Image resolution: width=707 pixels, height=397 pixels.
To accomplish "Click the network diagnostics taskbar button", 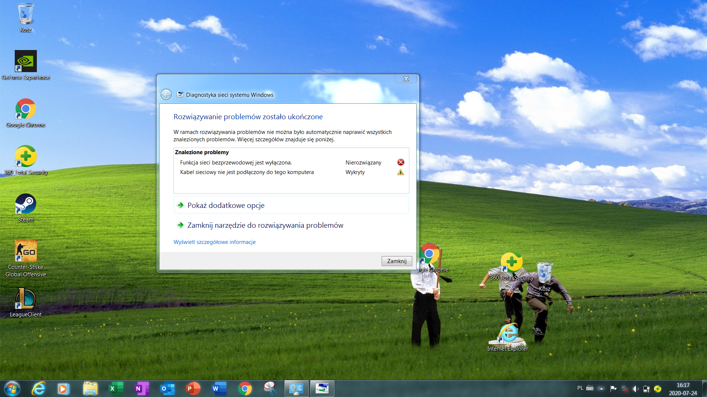I will (322, 389).
